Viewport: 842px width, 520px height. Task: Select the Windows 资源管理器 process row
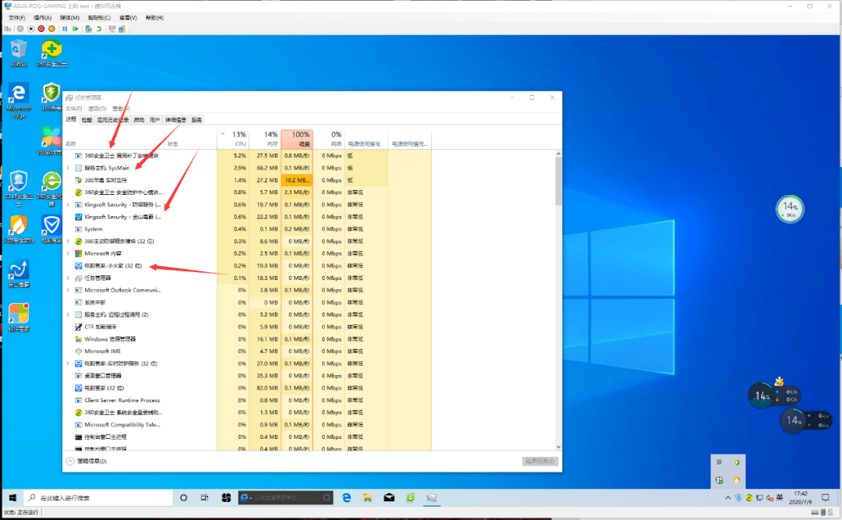(247, 339)
